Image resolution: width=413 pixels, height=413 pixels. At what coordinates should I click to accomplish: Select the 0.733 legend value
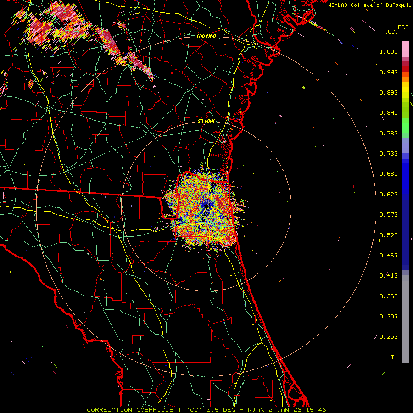click(389, 154)
